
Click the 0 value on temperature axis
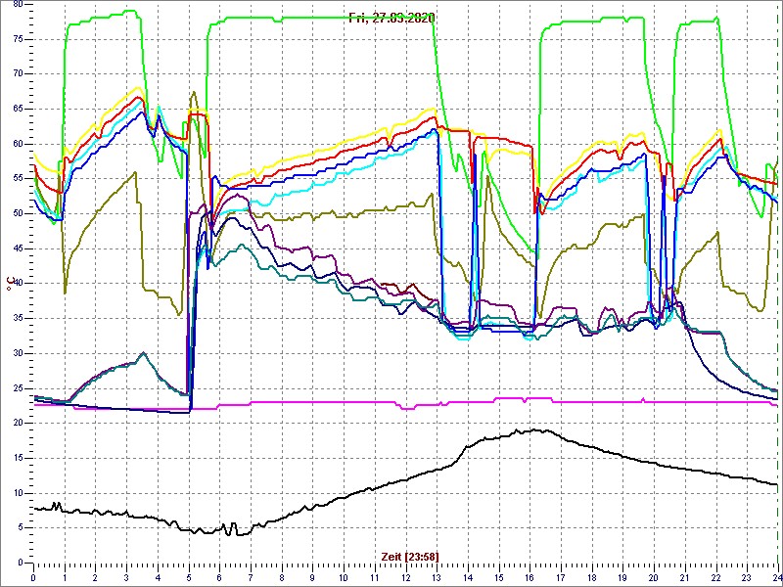coord(20,564)
